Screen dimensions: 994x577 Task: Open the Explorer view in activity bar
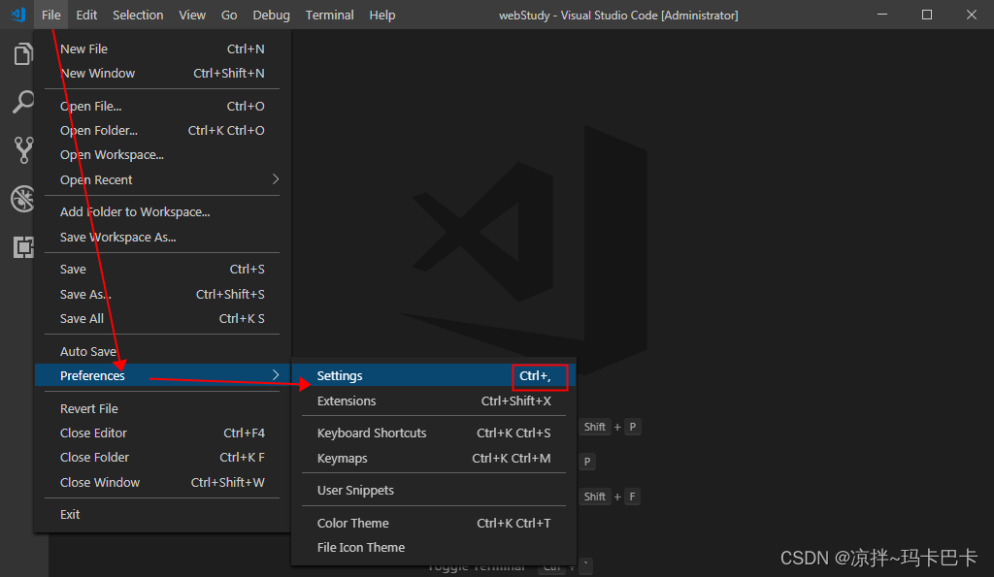[x=23, y=54]
